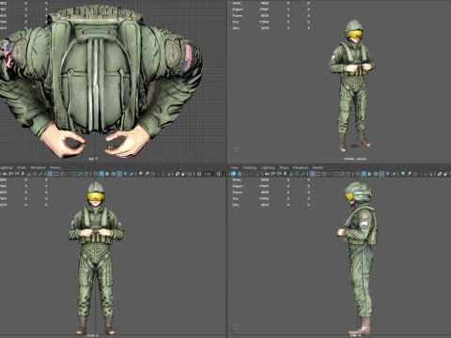Open image plane icon in front view toolbar
The height and width of the screenshot is (338, 451).
pyautogui.click(x=28, y=174)
